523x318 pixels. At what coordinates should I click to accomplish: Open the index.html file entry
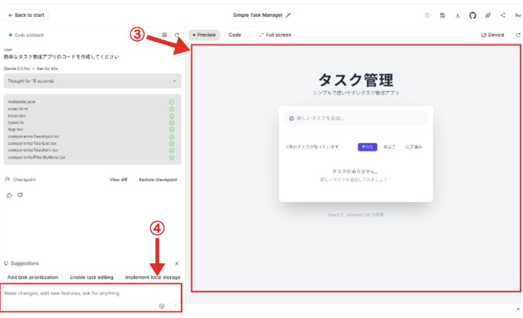[18, 109]
